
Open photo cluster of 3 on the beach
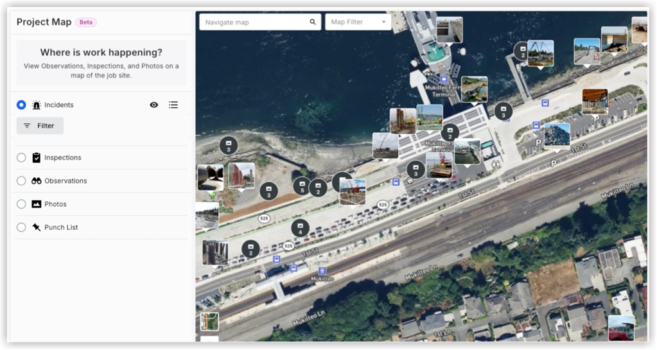click(229, 145)
